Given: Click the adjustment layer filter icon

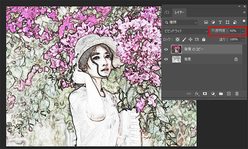Looking at the screenshot, I should (x=213, y=22).
